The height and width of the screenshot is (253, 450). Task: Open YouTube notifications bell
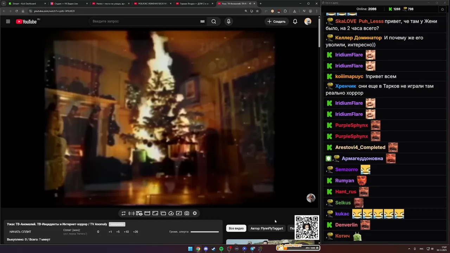(295, 21)
